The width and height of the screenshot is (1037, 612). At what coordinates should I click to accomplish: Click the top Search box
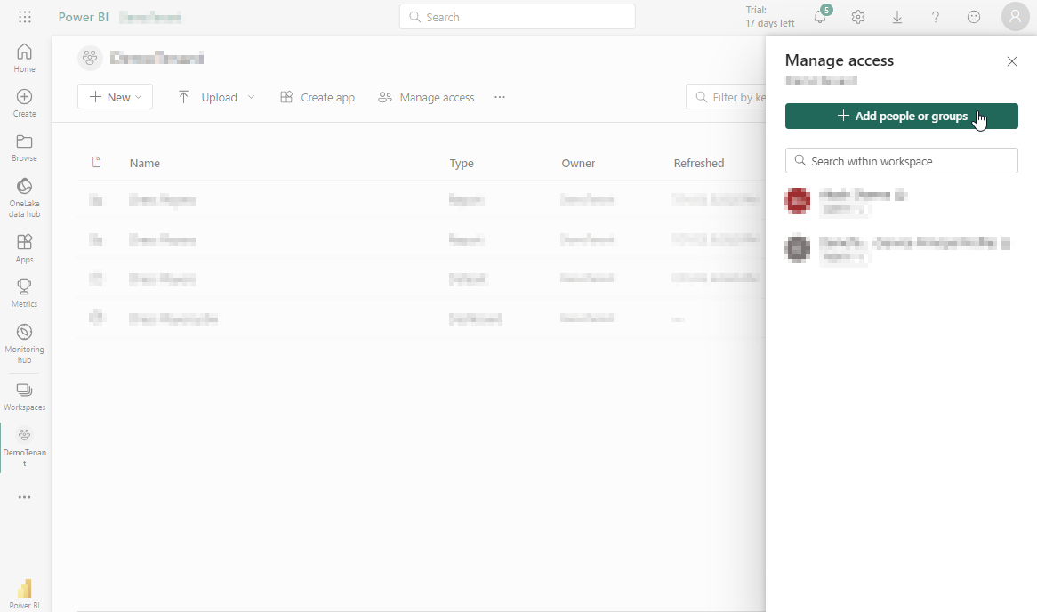[518, 17]
